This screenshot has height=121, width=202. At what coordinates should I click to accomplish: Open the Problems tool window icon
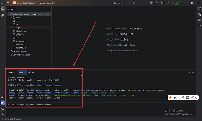point(3,108)
